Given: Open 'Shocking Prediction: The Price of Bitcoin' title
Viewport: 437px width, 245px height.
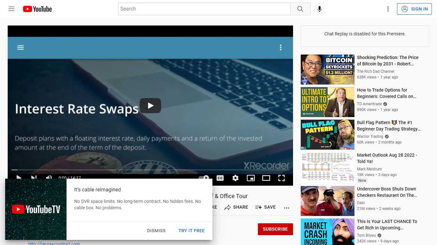Looking at the screenshot, I should point(388,61).
